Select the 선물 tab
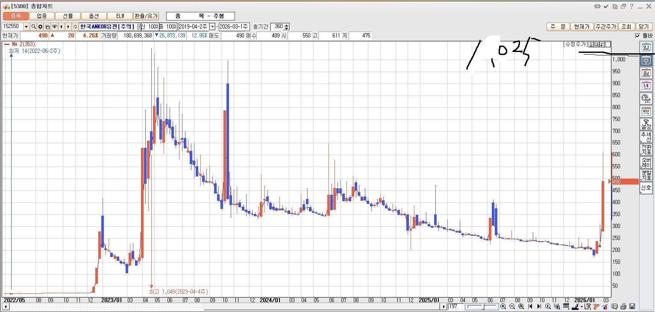This screenshot has width=655, height=312. (x=68, y=16)
